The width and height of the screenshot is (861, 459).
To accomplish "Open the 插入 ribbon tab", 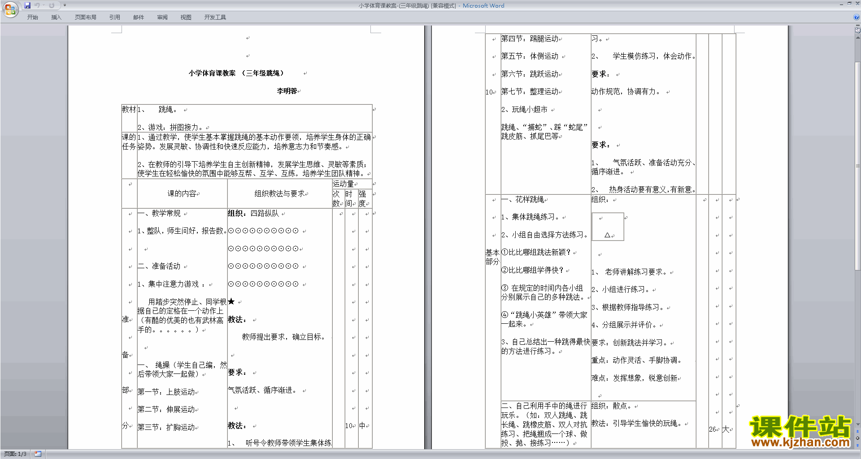I will (x=56, y=17).
